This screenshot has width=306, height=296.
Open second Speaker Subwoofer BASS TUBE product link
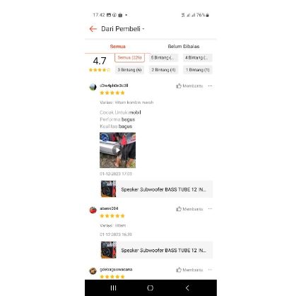pyautogui.click(x=156, y=250)
